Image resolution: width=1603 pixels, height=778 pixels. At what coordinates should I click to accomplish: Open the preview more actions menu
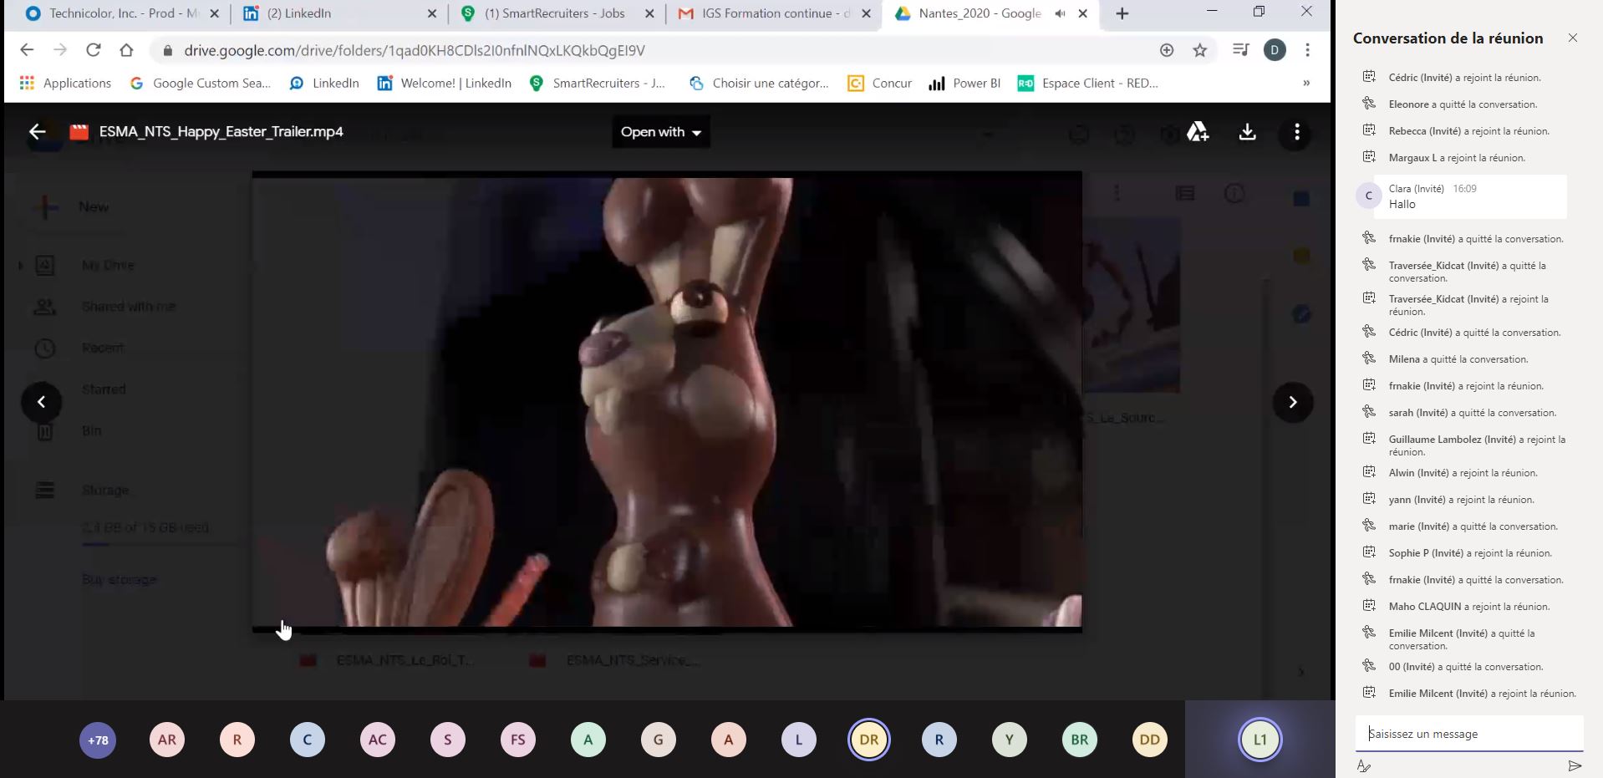pyautogui.click(x=1296, y=132)
